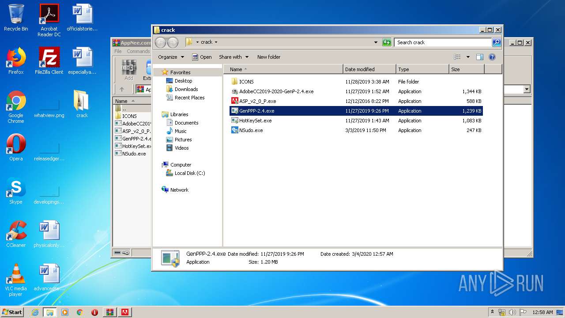Viewport: 565px width, 318px height.
Task: Open the Start menu
Action: 12,312
